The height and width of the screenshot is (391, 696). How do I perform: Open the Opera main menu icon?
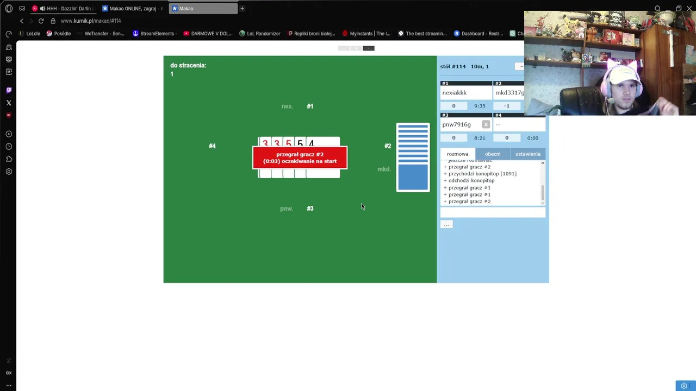9,9
